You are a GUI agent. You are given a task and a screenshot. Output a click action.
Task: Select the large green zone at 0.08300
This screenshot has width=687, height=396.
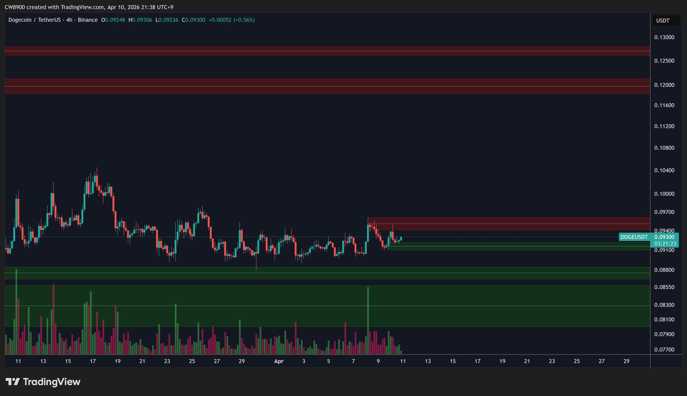pyautogui.click(x=327, y=306)
